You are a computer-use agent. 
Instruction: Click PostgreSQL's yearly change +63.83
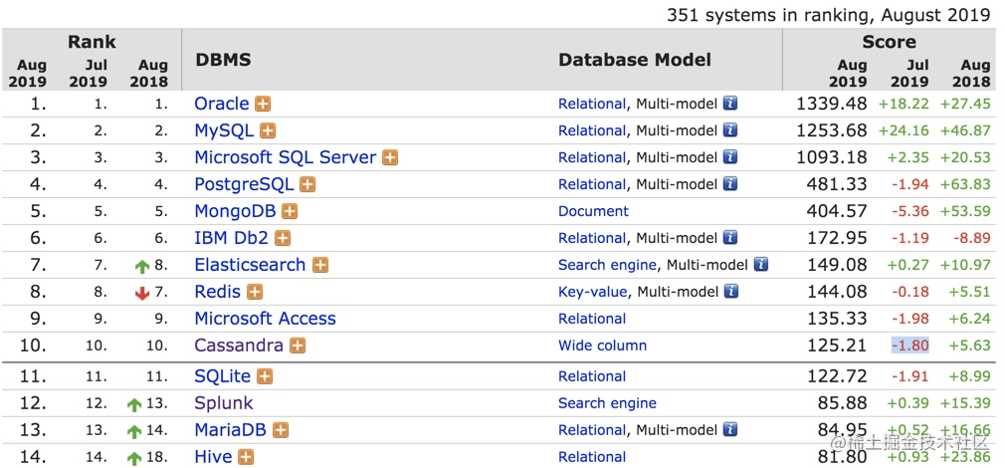click(965, 184)
